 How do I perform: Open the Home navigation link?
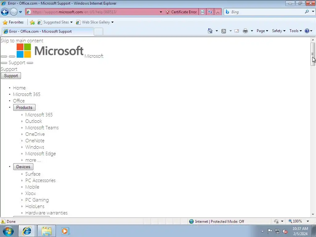[19, 88]
